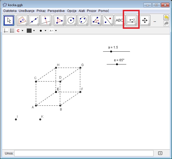Click the three-dots toolbar overflow
This screenshot has height=159, width=172.
point(155,22)
